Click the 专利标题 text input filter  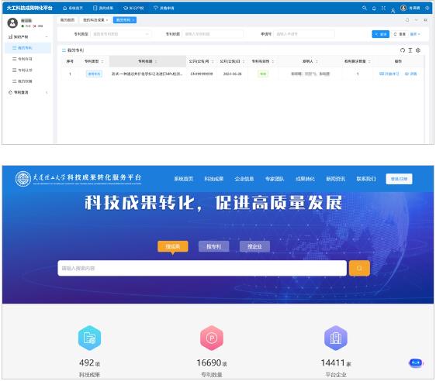[213, 34]
